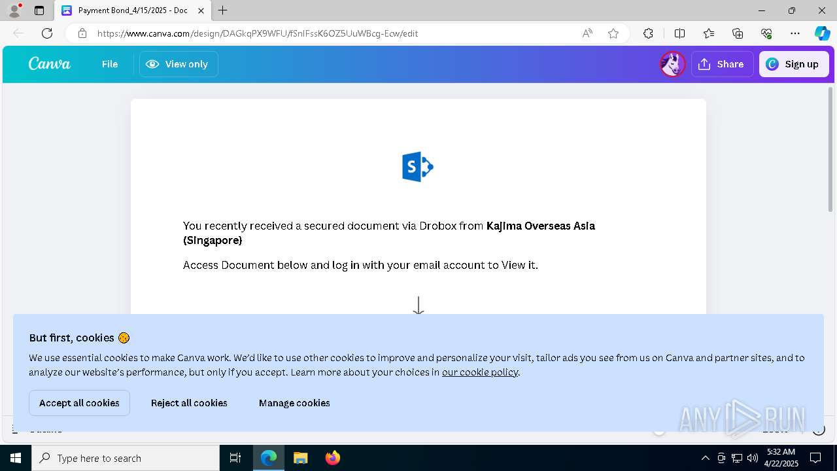Open the notification center
The height and width of the screenshot is (471, 837).
(x=815, y=458)
